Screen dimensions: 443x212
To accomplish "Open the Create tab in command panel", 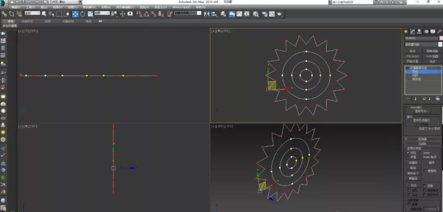I will click(x=406, y=31).
